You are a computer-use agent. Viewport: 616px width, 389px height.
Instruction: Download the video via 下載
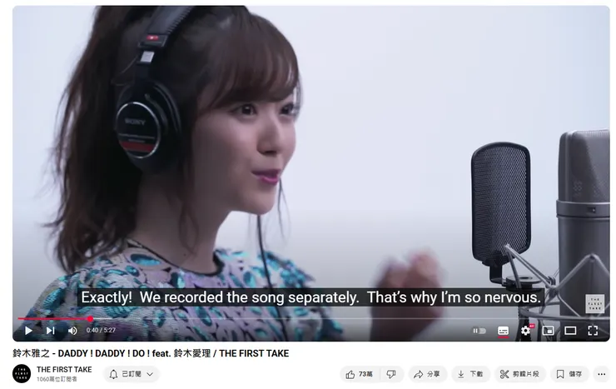pos(470,374)
